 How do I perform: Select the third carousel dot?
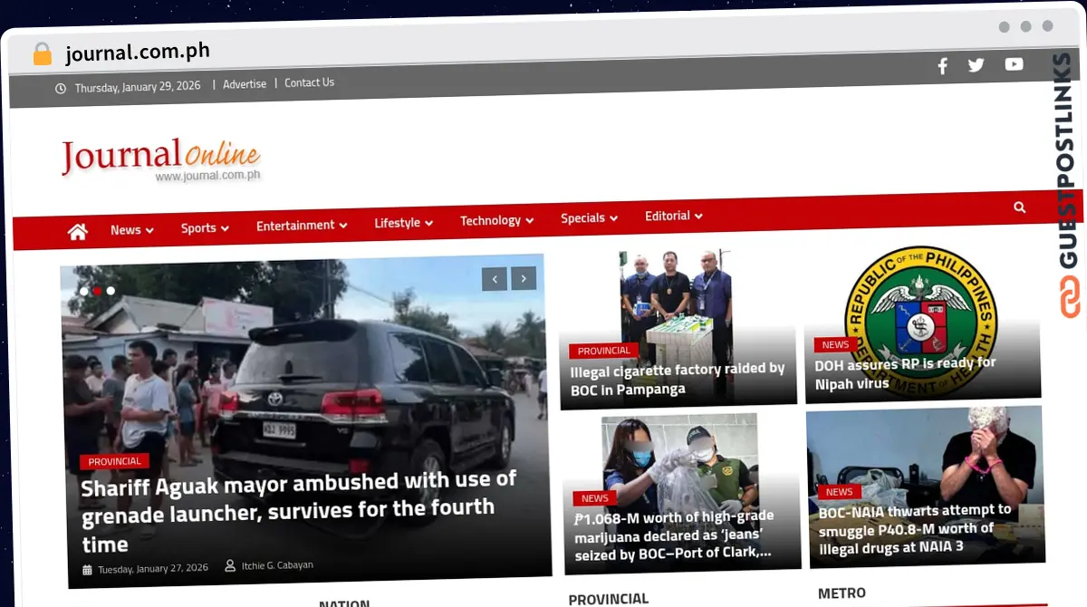(x=111, y=291)
